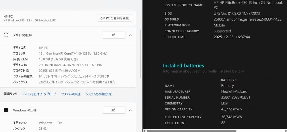Select the pen and touch value text
The height and width of the screenshot is (132, 287).
pos(77,82)
